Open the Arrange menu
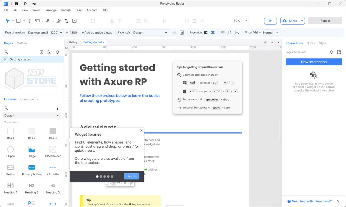The image size is (346, 207). click(x=51, y=10)
